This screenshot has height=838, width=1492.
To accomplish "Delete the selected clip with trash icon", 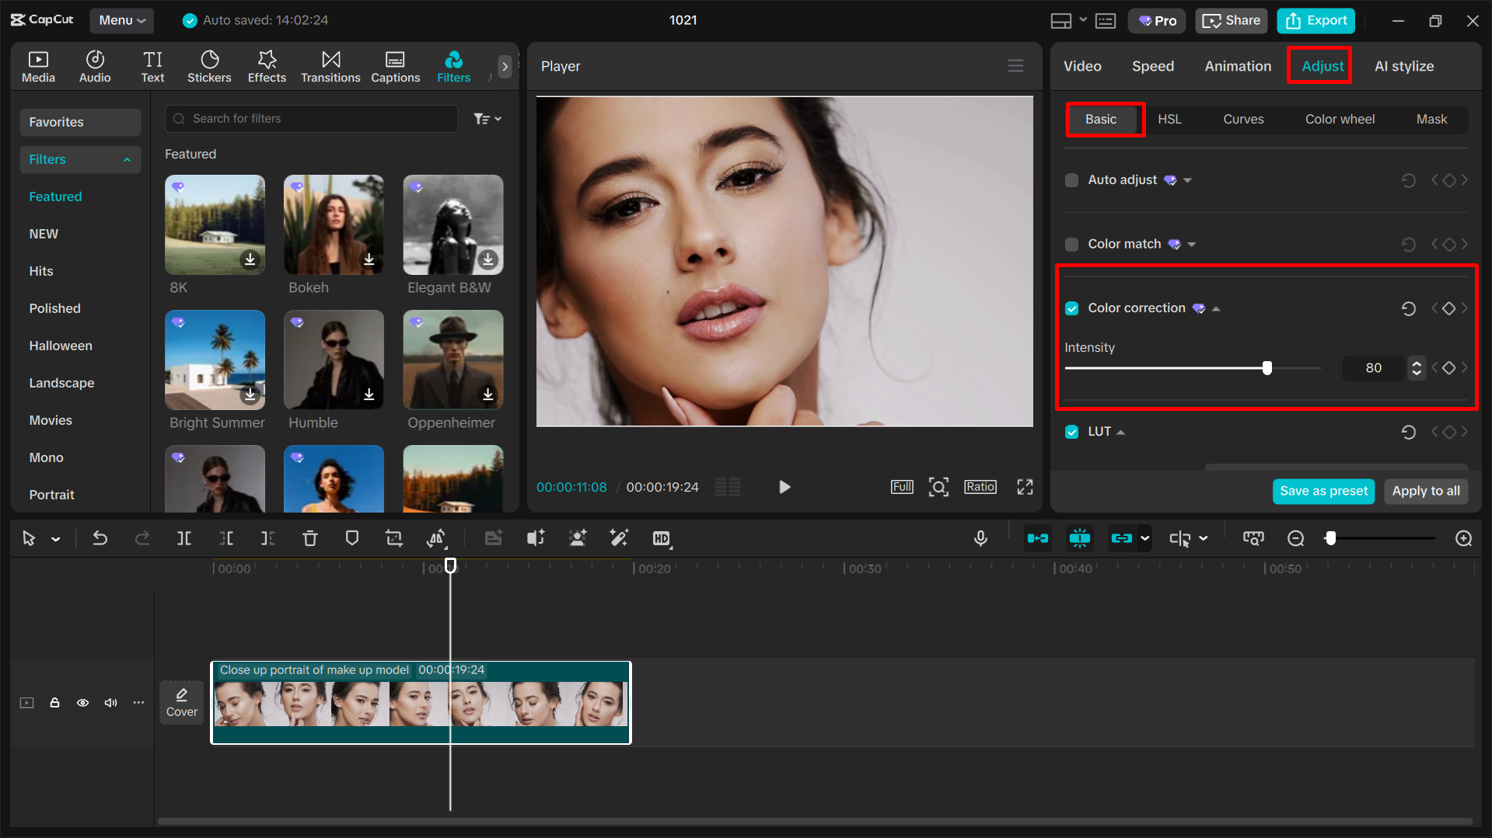I will click(x=310, y=537).
